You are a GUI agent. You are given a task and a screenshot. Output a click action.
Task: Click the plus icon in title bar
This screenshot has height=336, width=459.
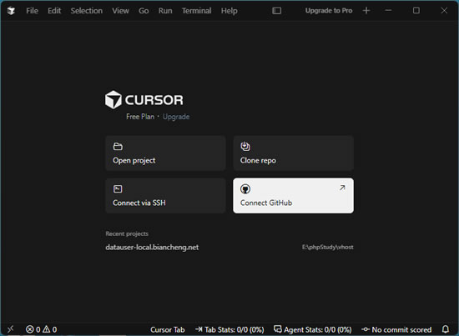366,11
